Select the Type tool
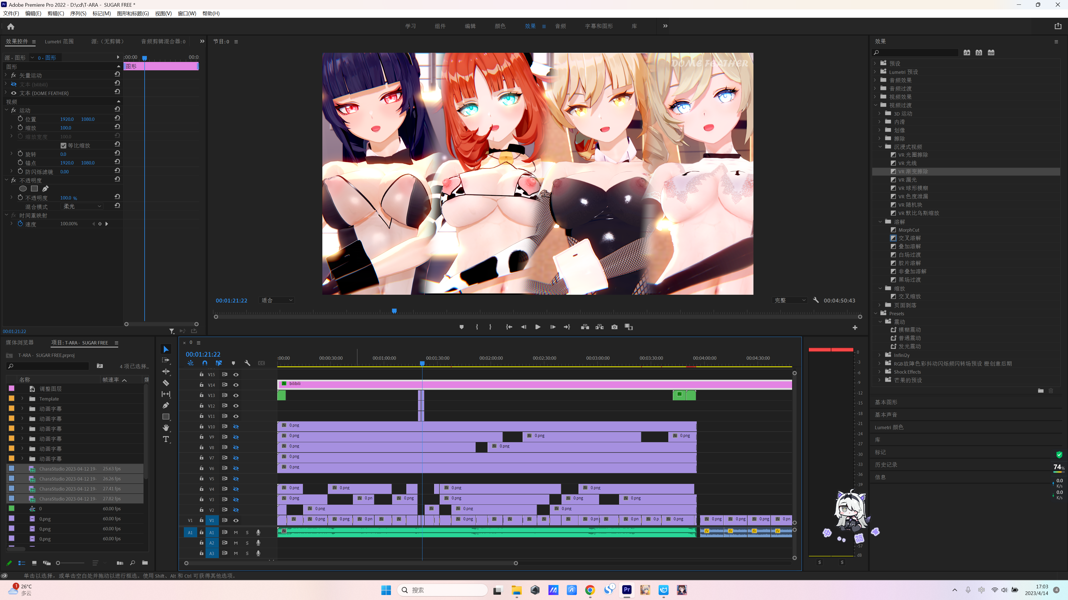 tap(166, 439)
